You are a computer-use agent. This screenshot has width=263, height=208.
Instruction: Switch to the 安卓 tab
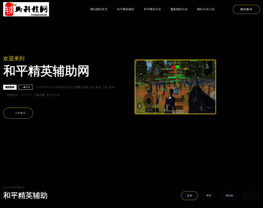[189, 196]
